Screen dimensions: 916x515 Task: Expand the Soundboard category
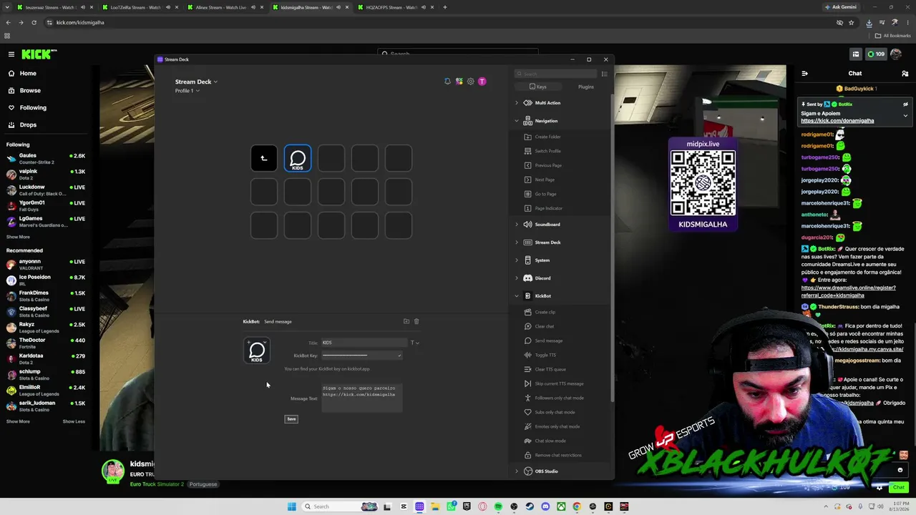(x=517, y=225)
